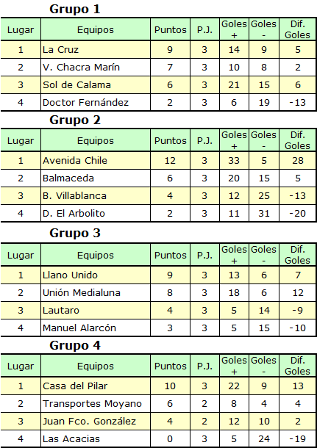
Task: Click the Manuel Alarcón team name
Action: (x=79, y=328)
